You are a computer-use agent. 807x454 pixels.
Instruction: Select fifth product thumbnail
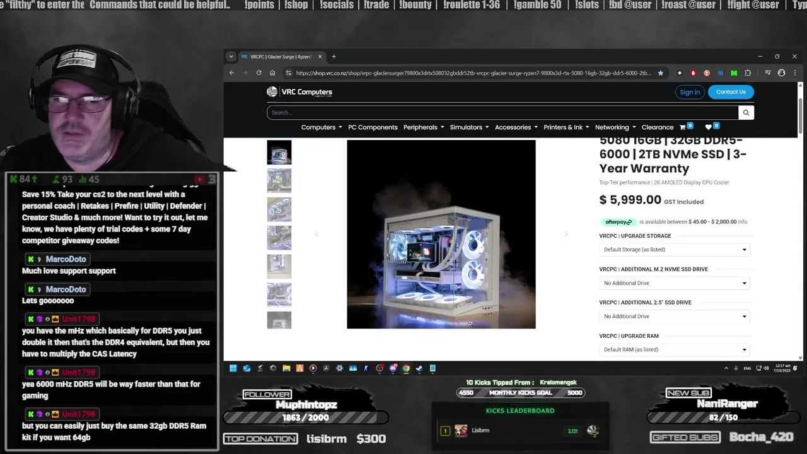click(x=279, y=267)
